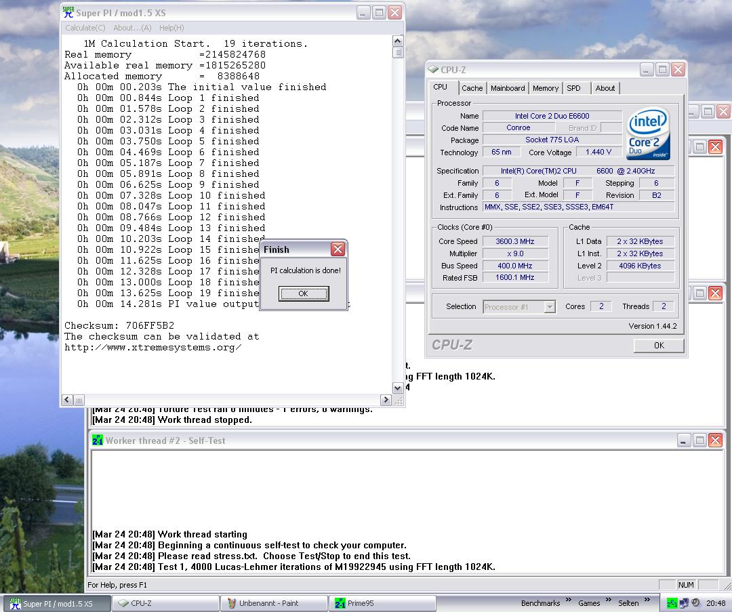Expand the Benchmarks toolbar chevron
Viewport: 732px width, 612px height.
[x=569, y=600]
